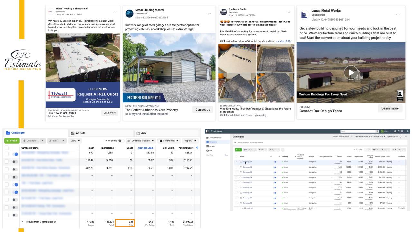This screenshot has height=232, width=412.
Task: Click the ellipsis more button after Export
Action: pos(283,150)
